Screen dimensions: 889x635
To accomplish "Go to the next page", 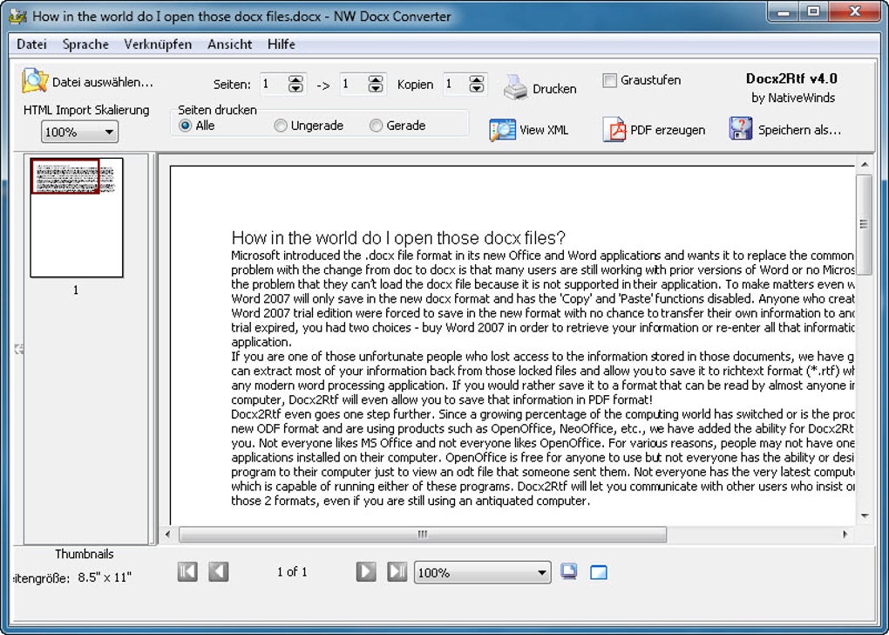I will [366, 571].
